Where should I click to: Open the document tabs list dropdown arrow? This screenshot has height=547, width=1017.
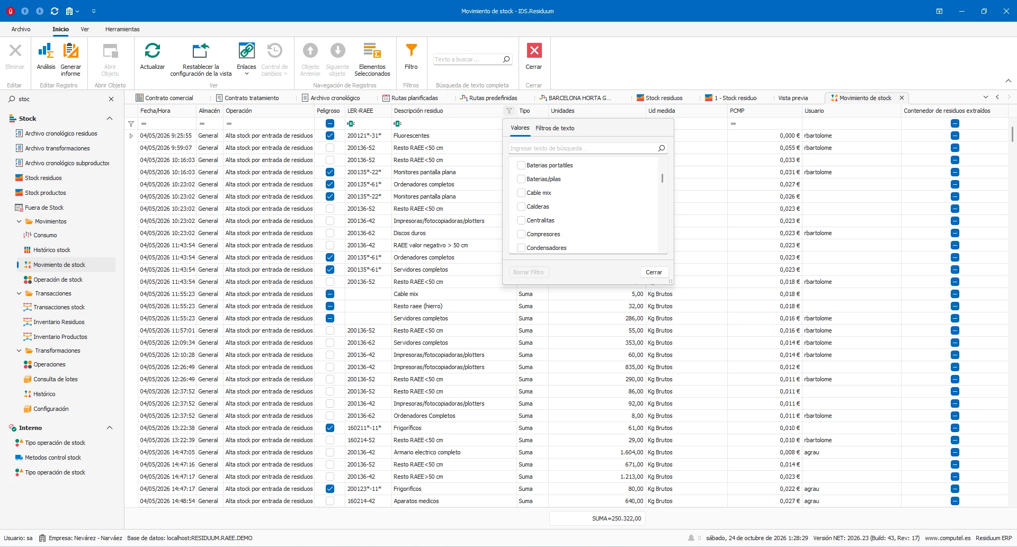[x=986, y=97]
